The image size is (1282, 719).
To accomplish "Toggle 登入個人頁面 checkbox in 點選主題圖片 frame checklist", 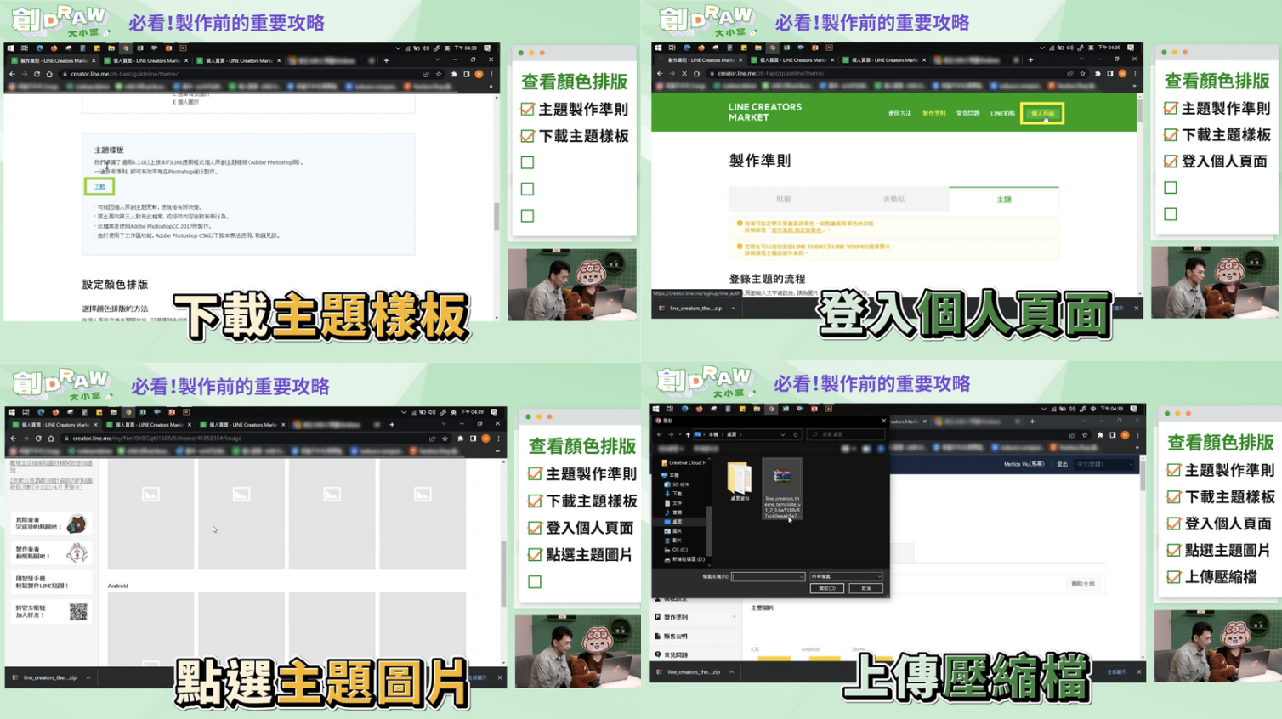I will [x=535, y=528].
